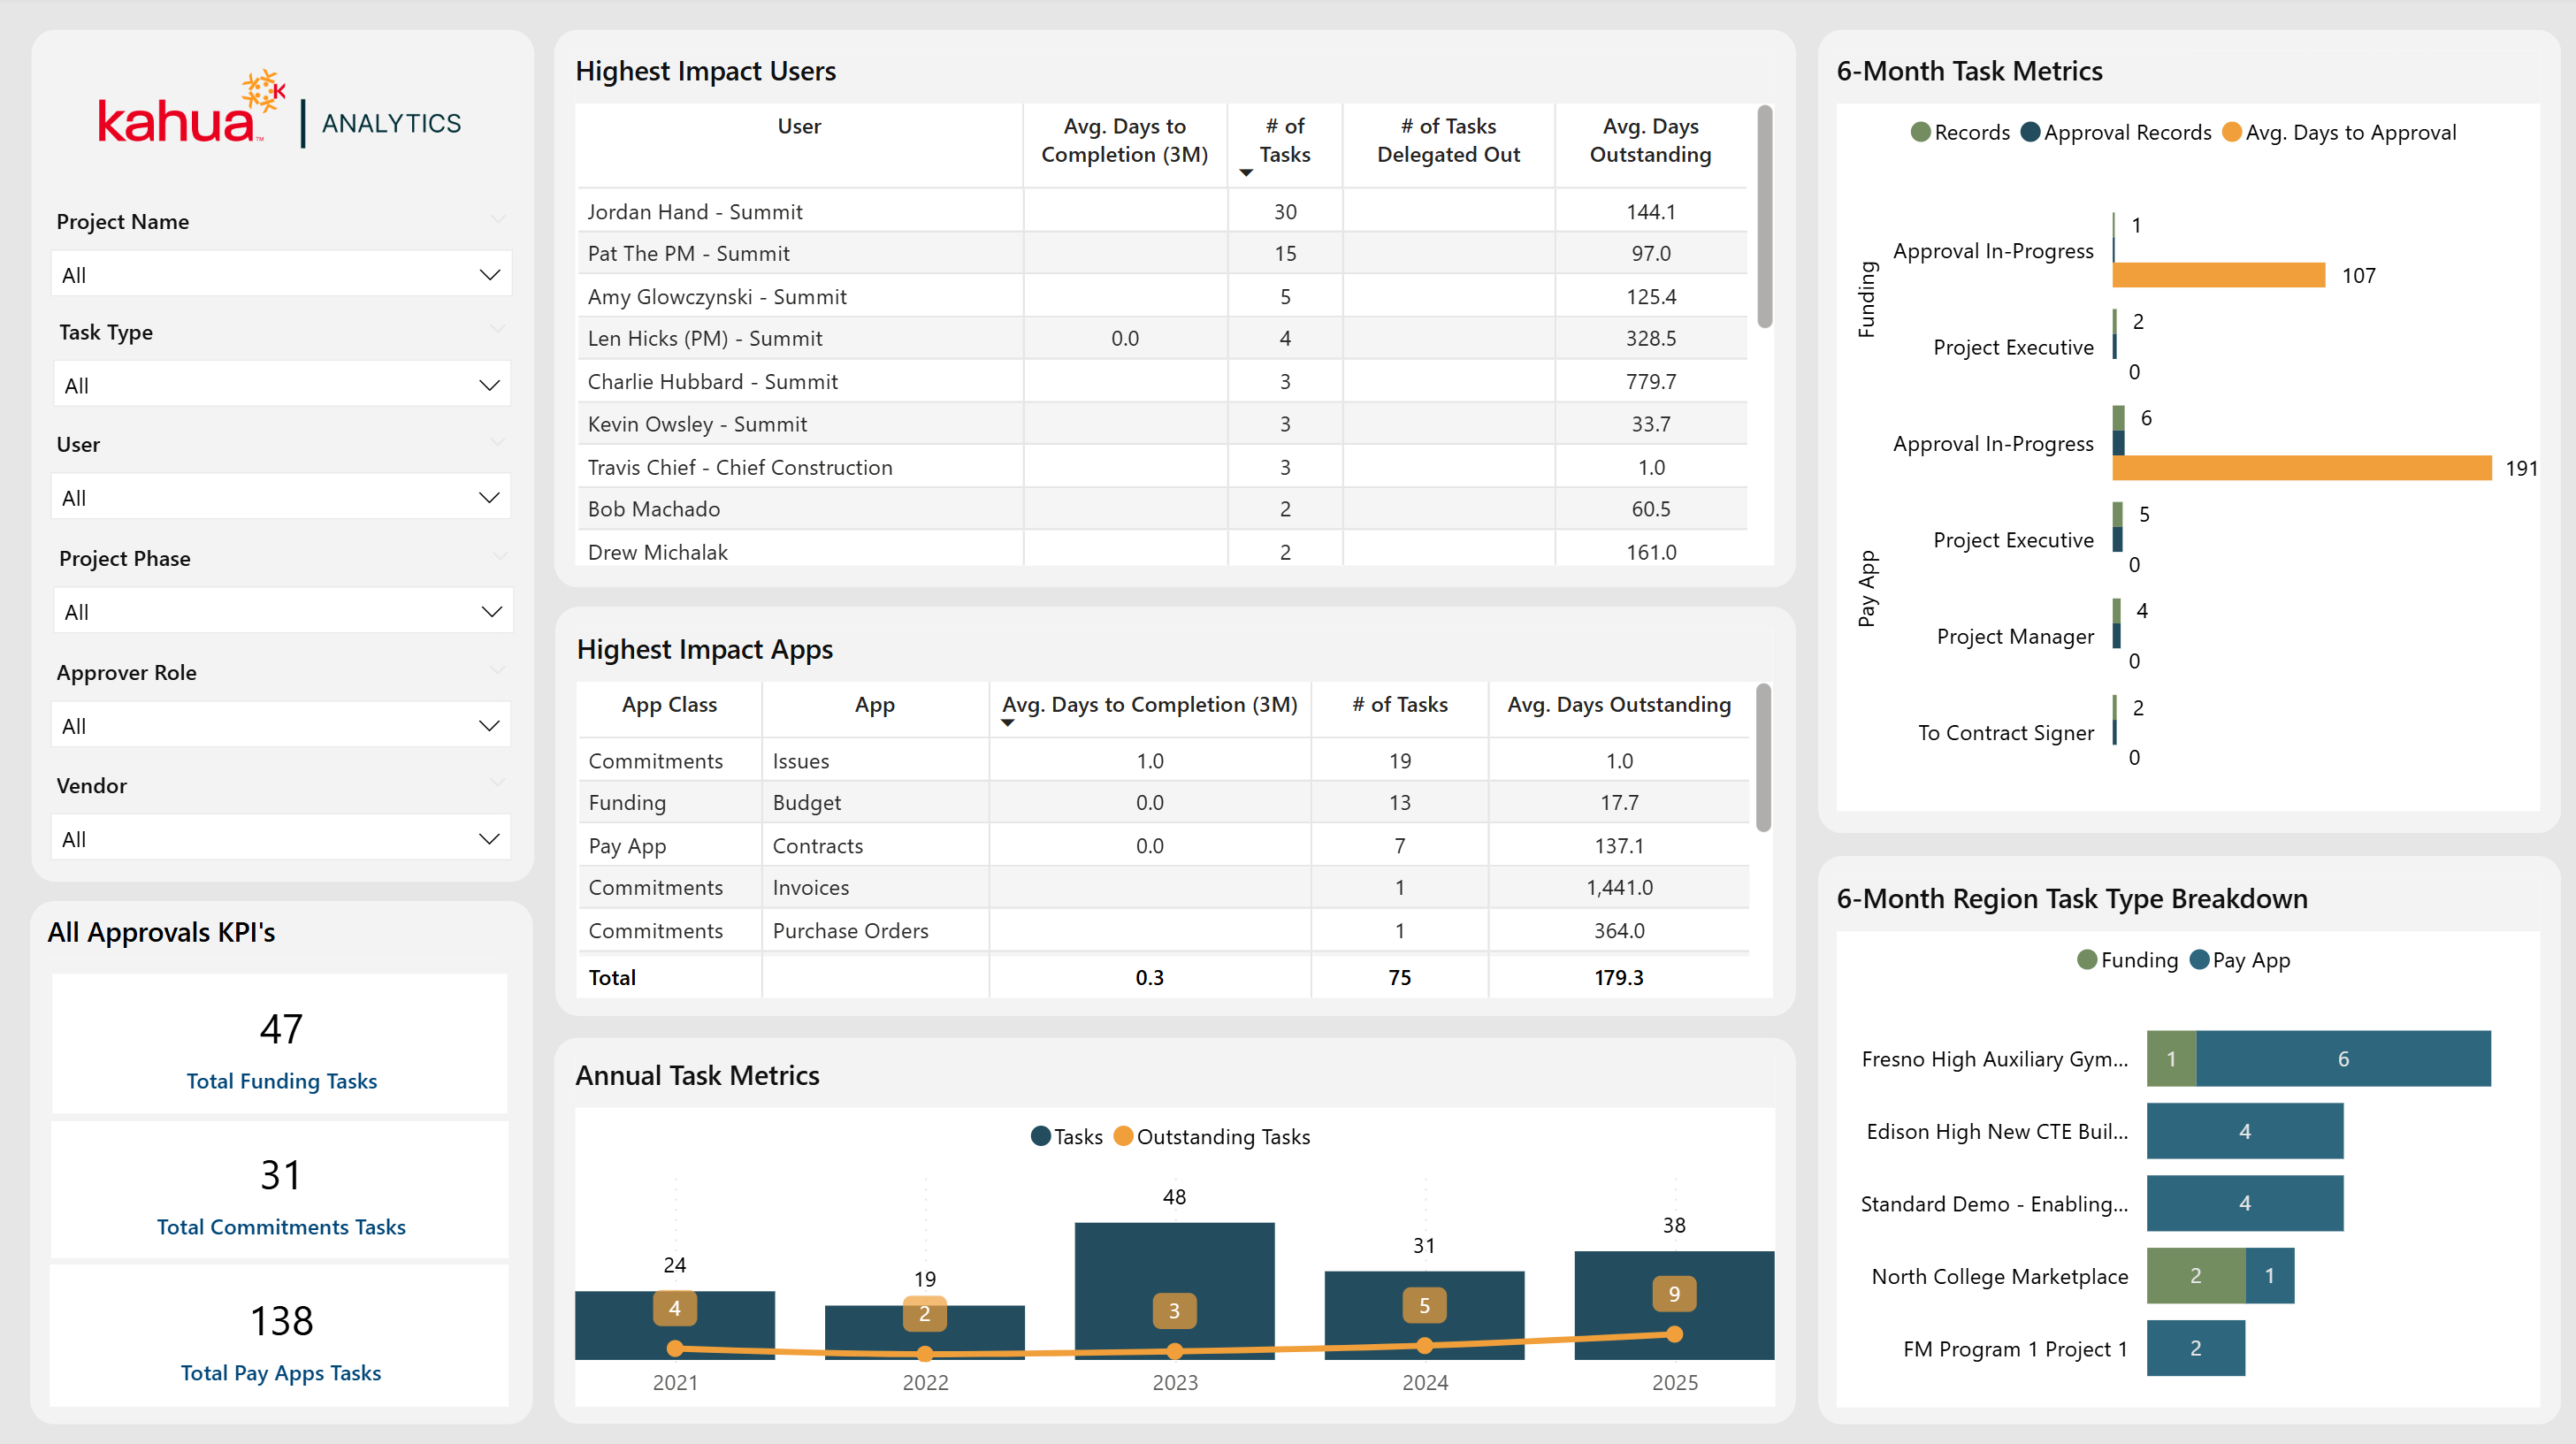Click the Approval Records legend marker
This screenshot has height=1444, width=2576.
pos(2029,132)
